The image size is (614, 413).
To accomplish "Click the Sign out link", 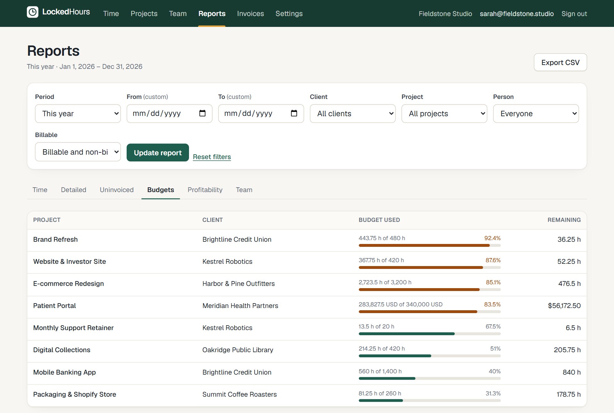I will 574,13.
